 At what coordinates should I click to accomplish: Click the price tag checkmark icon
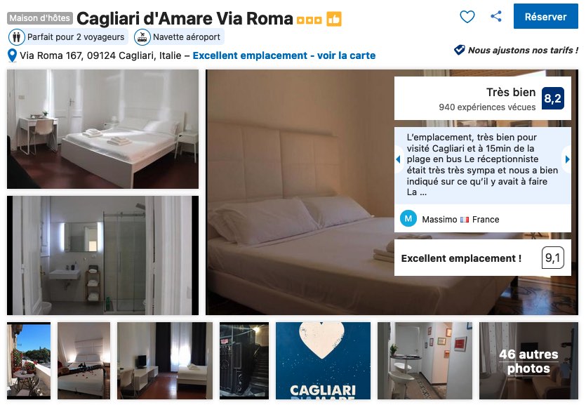459,50
